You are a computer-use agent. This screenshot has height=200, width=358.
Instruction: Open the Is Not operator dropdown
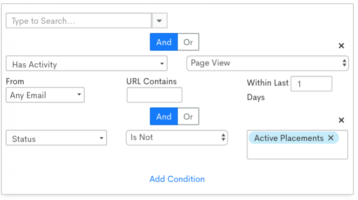[177, 138]
